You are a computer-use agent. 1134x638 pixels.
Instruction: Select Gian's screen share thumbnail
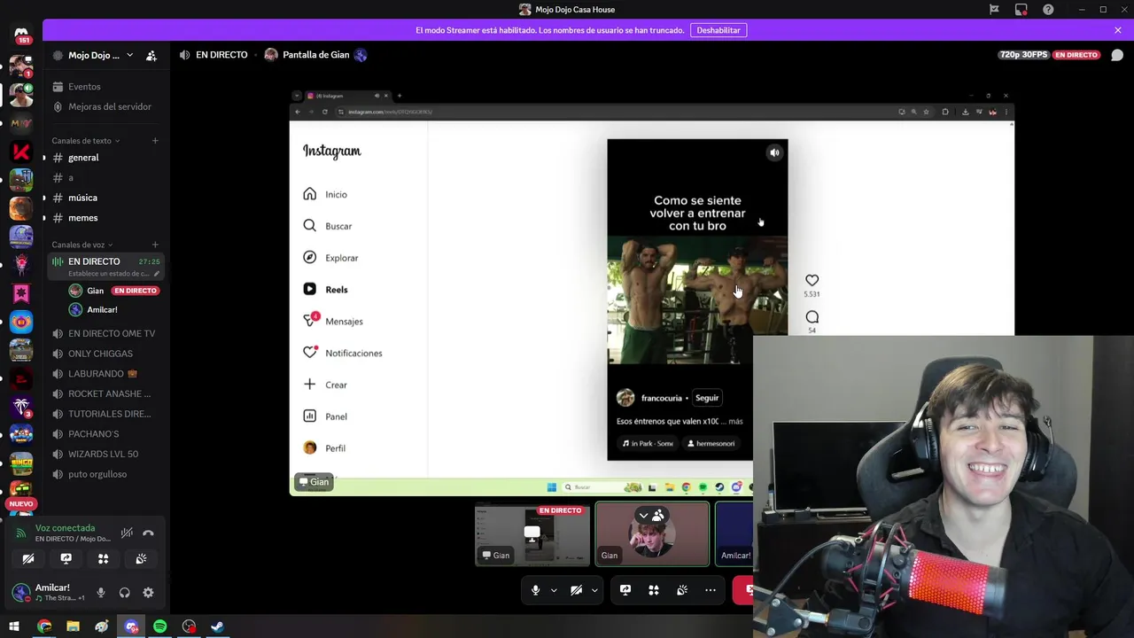[532, 534]
